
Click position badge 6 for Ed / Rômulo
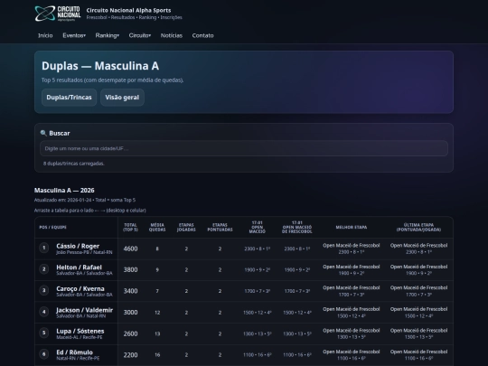[44, 354]
